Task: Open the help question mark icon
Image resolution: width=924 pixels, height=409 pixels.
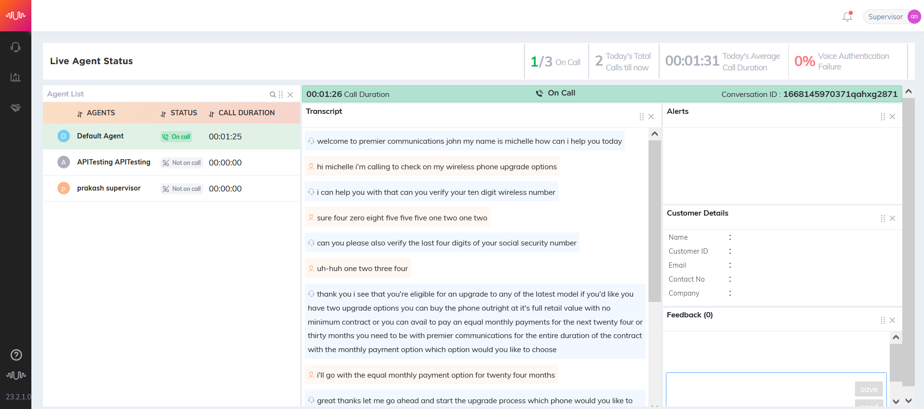Action: [x=16, y=355]
